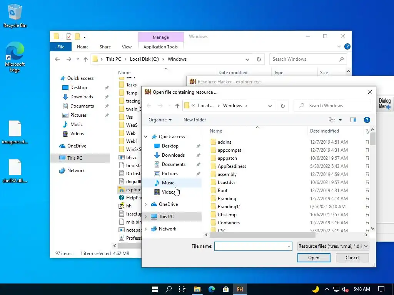Screen dimensions: 394x295
Task: Select the shell32.dll file on the desktop
Action: tap(15, 171)
